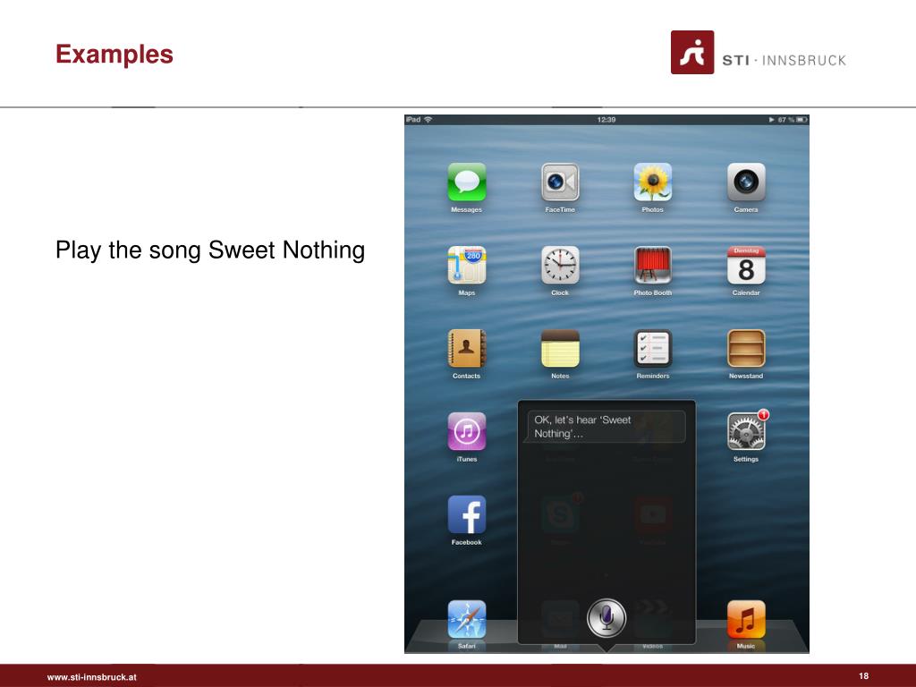Open Settings with the notification badge
Image resolution: width=916 pixels, height=687 pixels.
tap(746, 432)
